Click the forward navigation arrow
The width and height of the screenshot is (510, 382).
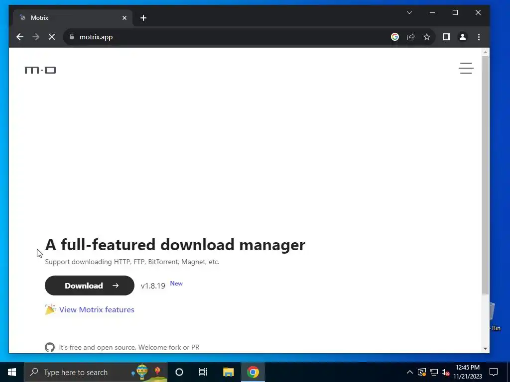36,37
